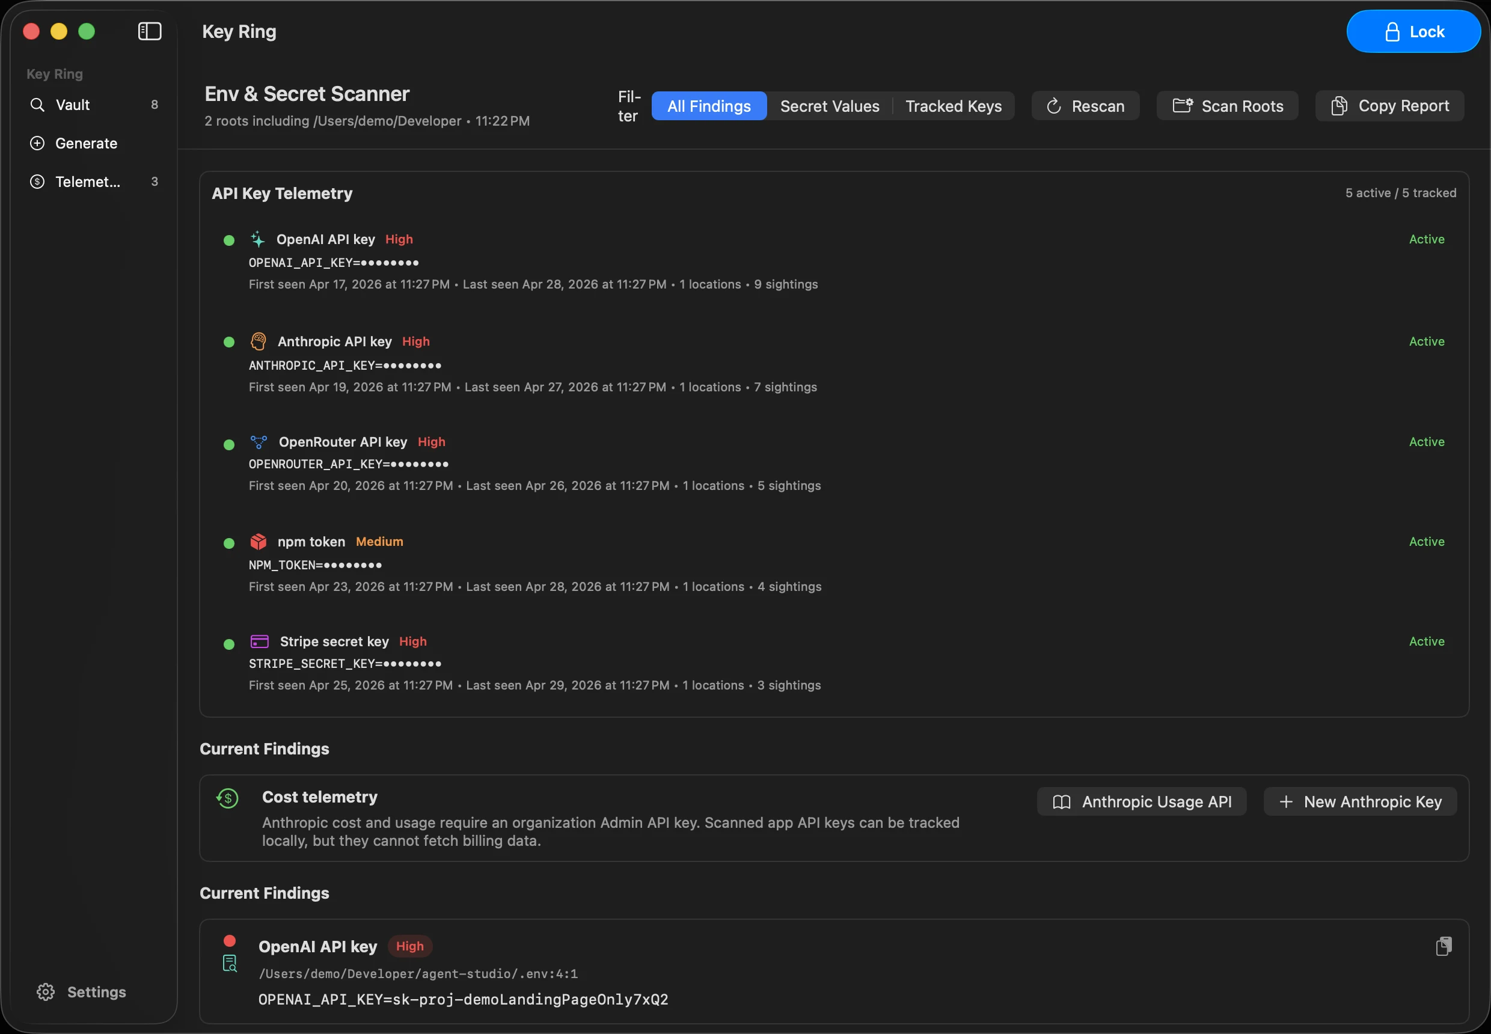This screenshot has height=1034, width=1491.
Task: Click the Active status for Stripe secret key
Action: click(x=1427, y=641)
